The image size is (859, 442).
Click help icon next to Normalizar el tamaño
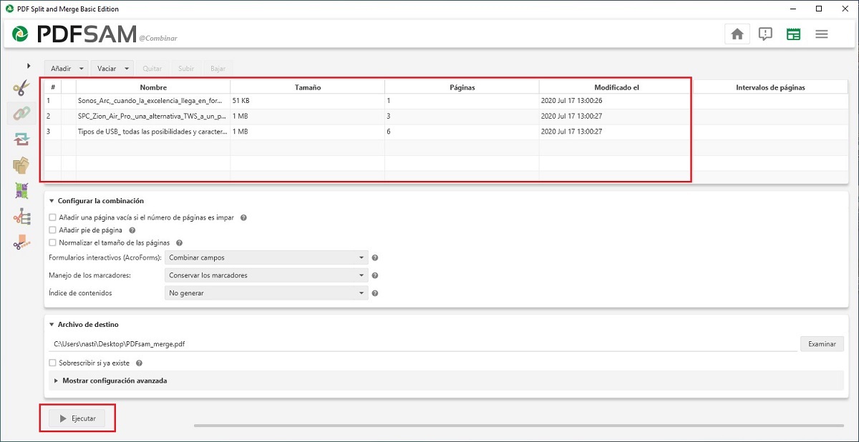(x=179, y=243)
